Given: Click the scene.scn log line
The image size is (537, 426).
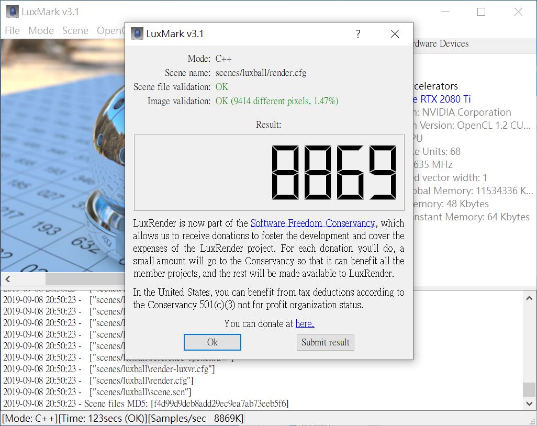Looking at the screenshot, I should 97,392.
